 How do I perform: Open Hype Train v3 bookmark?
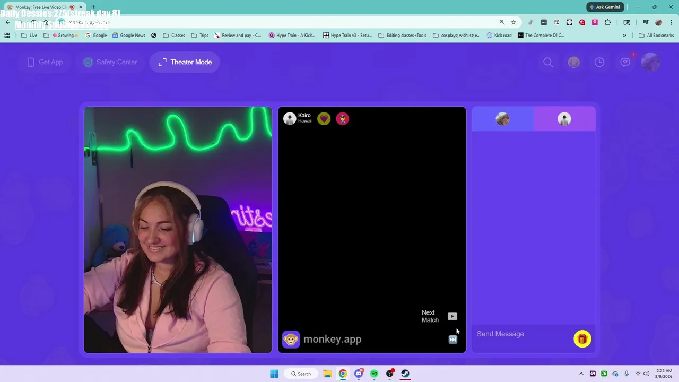click(x=347, y=36)
